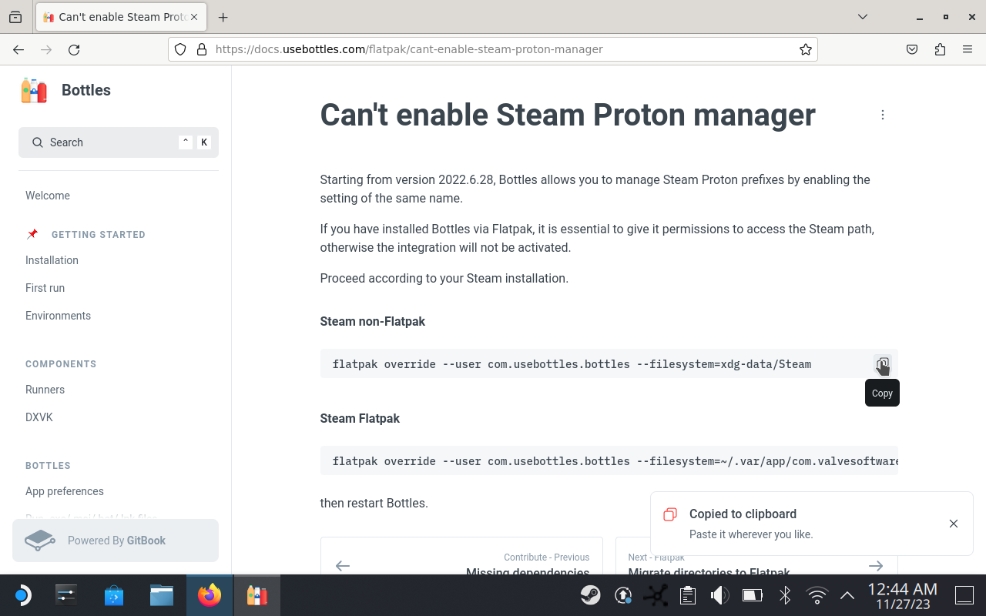The height and width of the screenshot is (616, 986).
Task: Click the site security padlock icon
Action: click(x=202, y=49)
